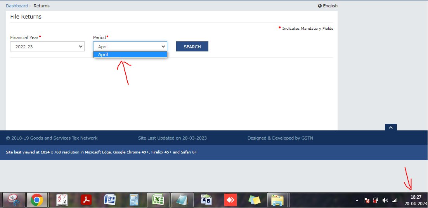Click 'Designed & Developed by GSTN' text
This screenshot has height=208, width=428.
coord(280,138)
